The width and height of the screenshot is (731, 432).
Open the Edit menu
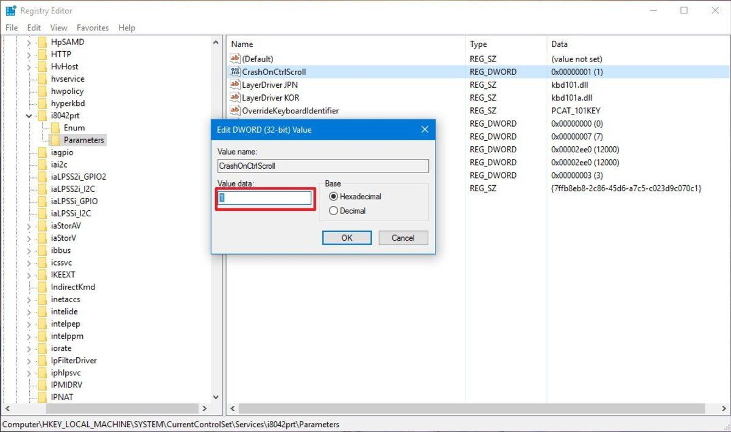point(34,27)
